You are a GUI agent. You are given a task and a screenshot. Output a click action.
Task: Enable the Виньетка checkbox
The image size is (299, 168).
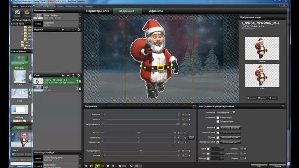click(218, 128)
